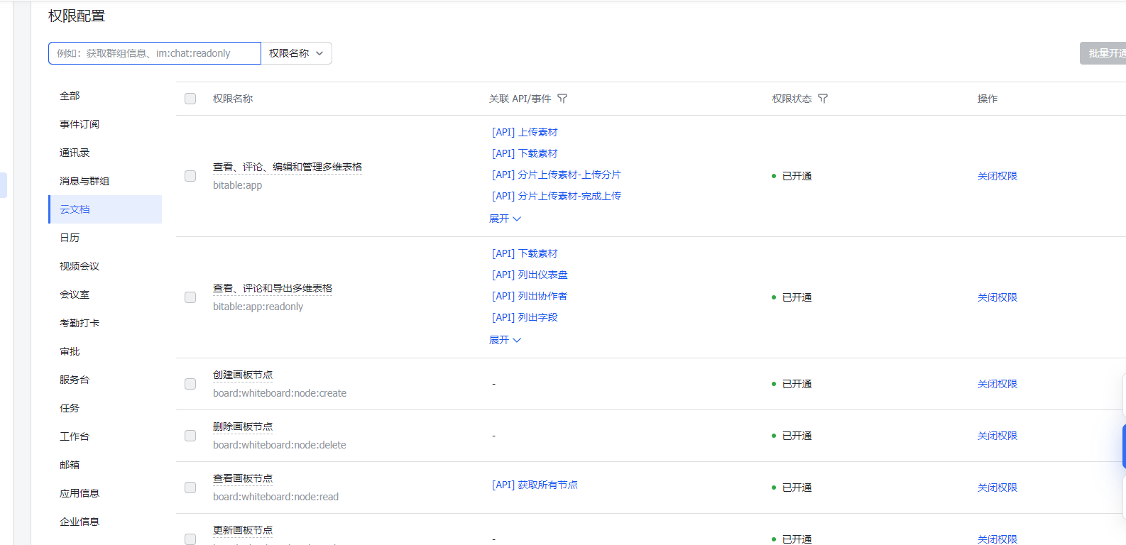This screenshot has width=1126, height=545.
Task: Toggle the select-all checkbox in table header
Action: tap(190, 99)
